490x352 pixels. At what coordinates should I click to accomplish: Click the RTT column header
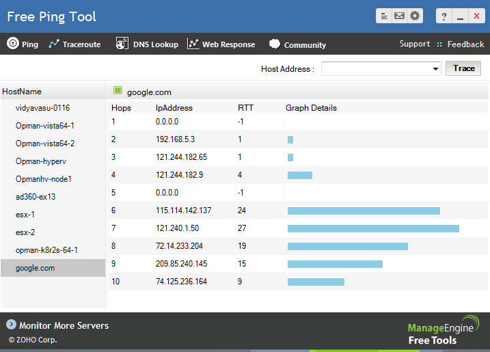point(245,108)
